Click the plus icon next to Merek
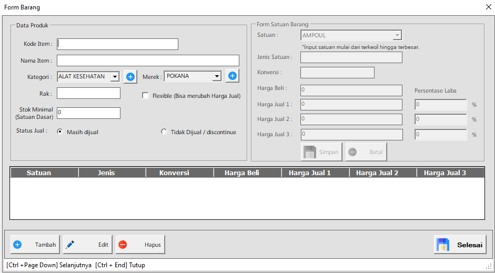 coord(232,76)
